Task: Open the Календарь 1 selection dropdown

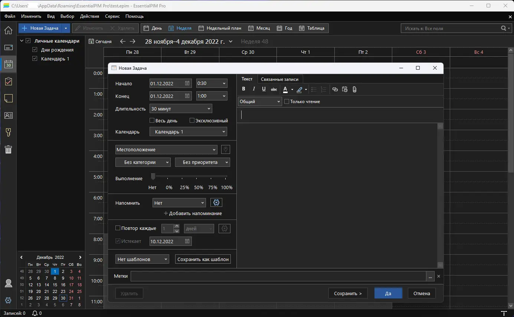Action: (188, 132)
